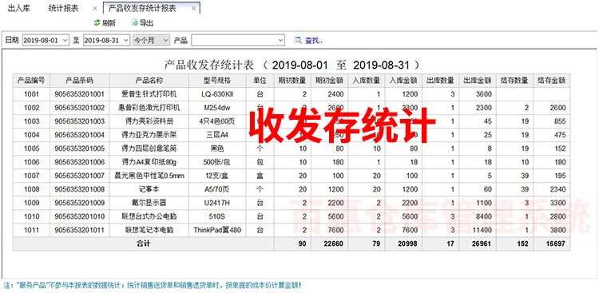
Task: Click the 入库数量 column header
Action: click(x=367, y=81)
